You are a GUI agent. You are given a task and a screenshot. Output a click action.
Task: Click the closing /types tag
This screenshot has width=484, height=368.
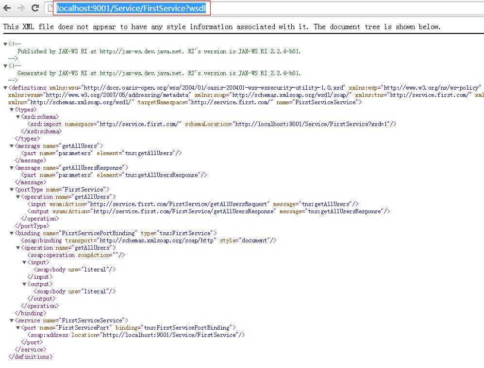point(28,139)
